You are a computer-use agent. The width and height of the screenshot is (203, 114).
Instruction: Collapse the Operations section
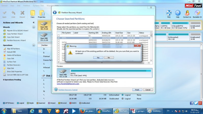(33, 45)
